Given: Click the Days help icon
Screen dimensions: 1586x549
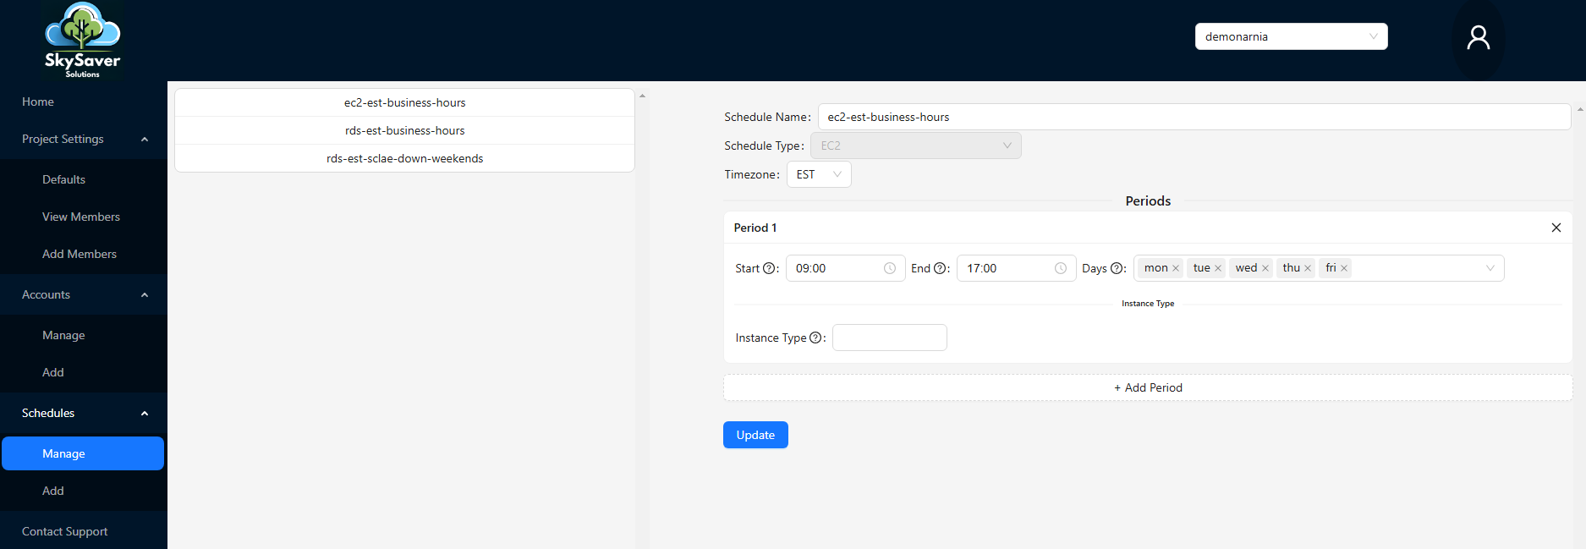Looking at the screenshot, I should (1117, 268).
